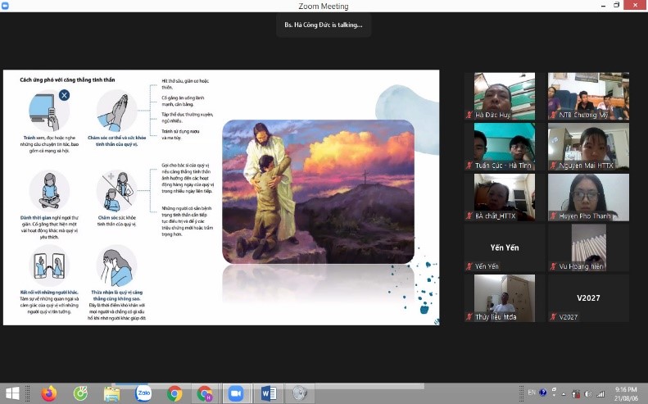Viewport: 648px width, 404px height.
Task: Open the Zalo app in the taskbar
Action: click(x=143, y=393)
